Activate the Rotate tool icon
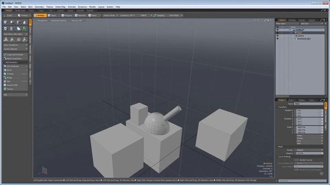 pyautogui.click(x=19, y=40)
